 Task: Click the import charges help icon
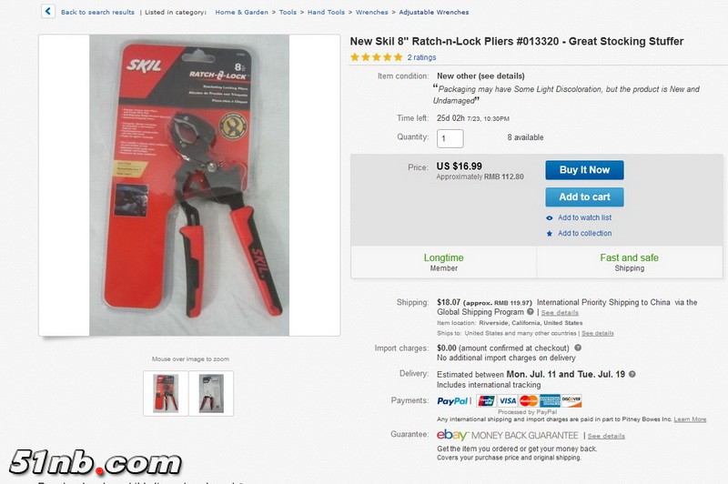click(x=578, y=348)
